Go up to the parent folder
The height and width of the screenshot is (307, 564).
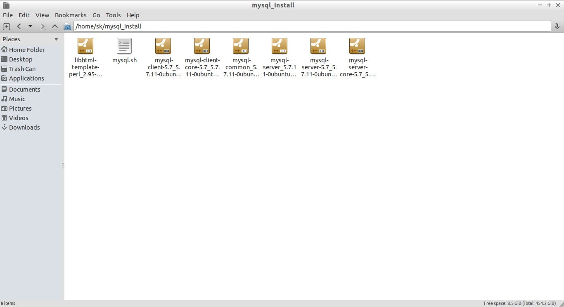pyautogui.click(x=55, y=26)
